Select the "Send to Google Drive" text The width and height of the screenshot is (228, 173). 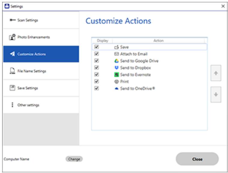[139, 61]
